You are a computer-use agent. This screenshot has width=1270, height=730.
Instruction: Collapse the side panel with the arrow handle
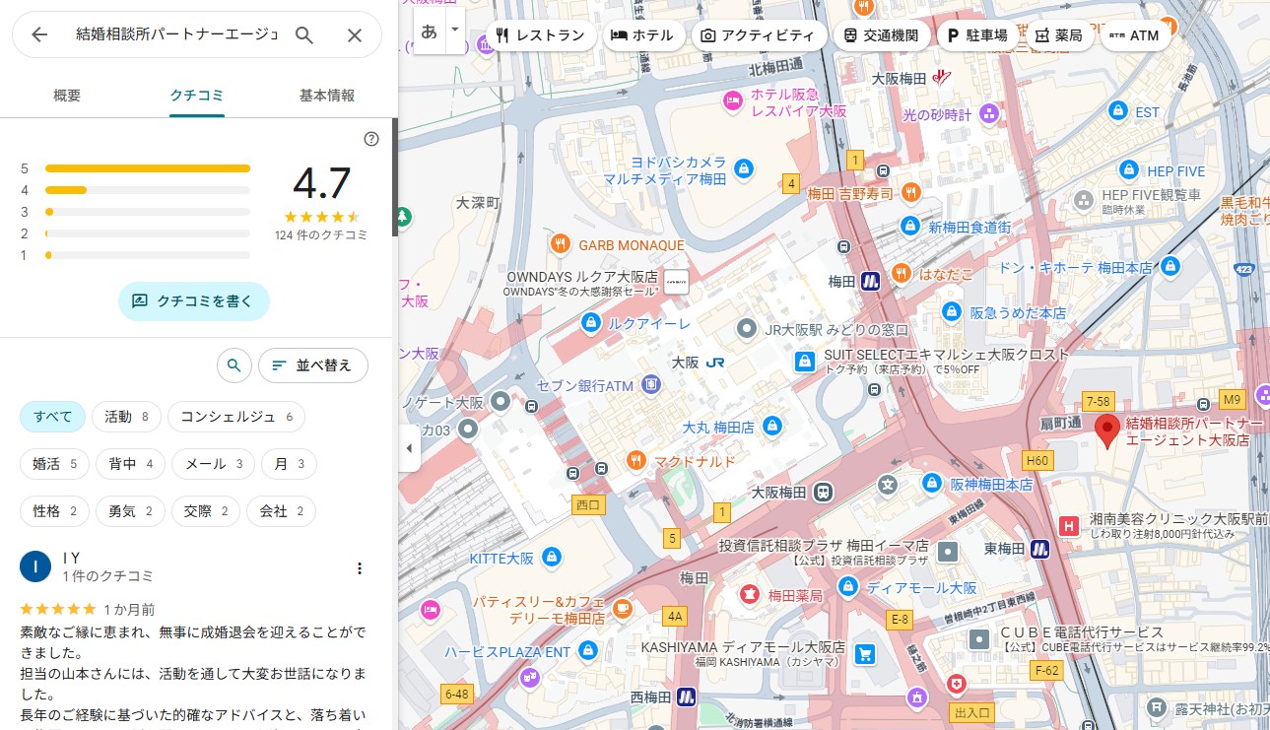click(x=410, y=448)
